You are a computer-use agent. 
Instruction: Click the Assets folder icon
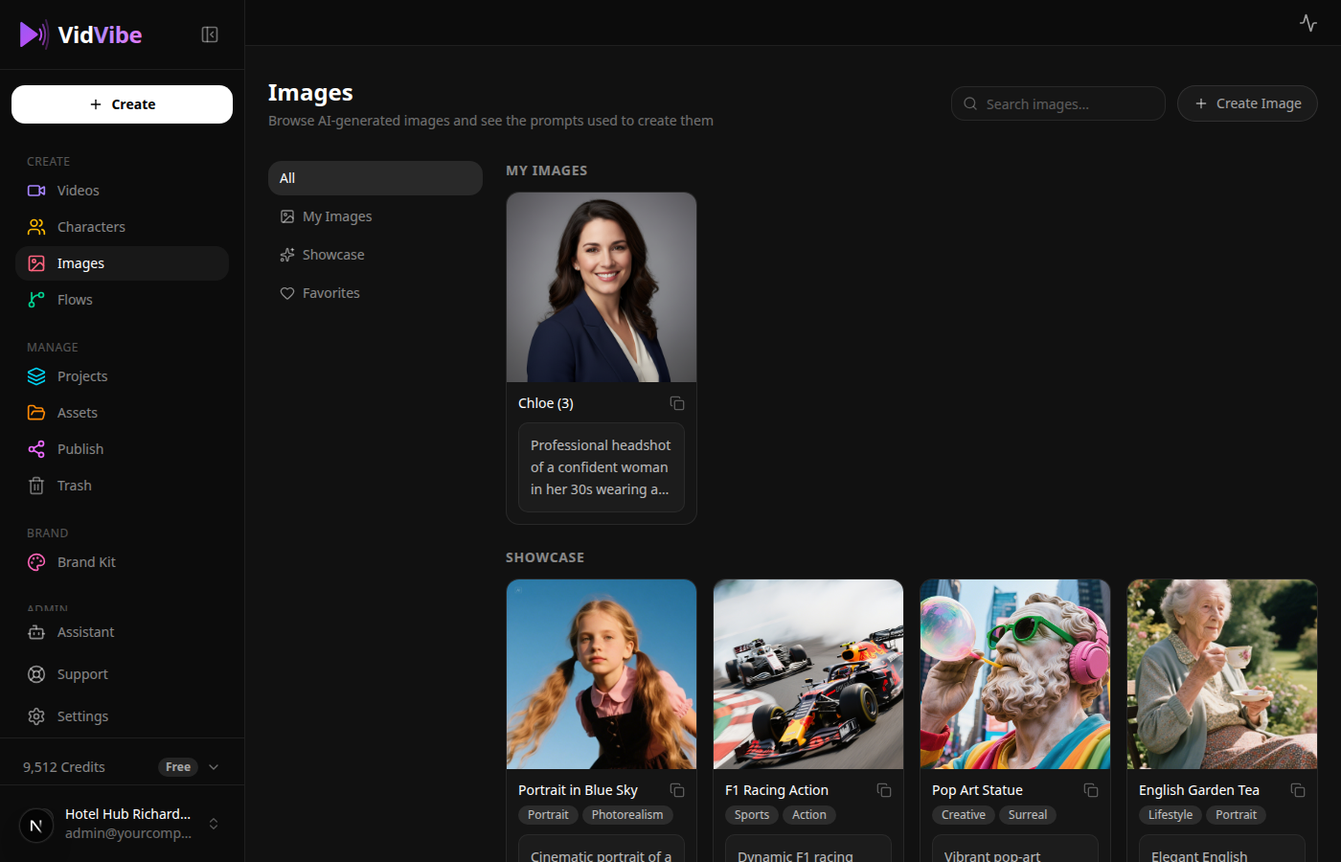36,413
